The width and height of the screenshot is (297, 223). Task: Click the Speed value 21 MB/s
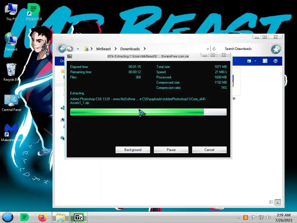click(221, 72)
